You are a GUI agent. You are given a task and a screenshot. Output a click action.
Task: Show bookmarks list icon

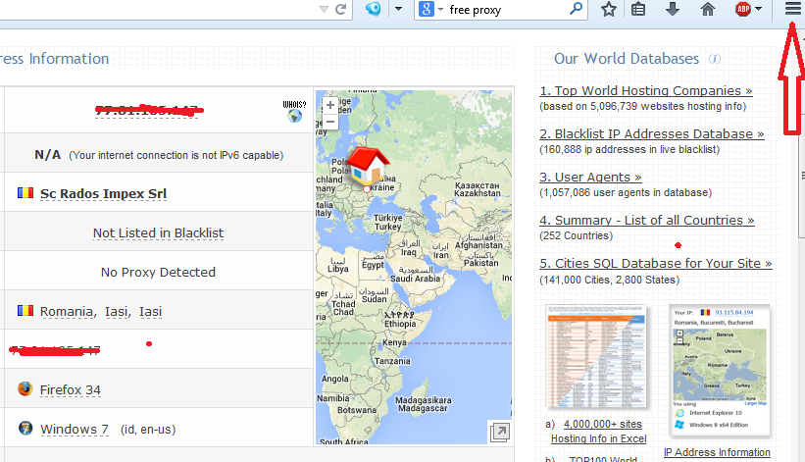click(638, 9)
